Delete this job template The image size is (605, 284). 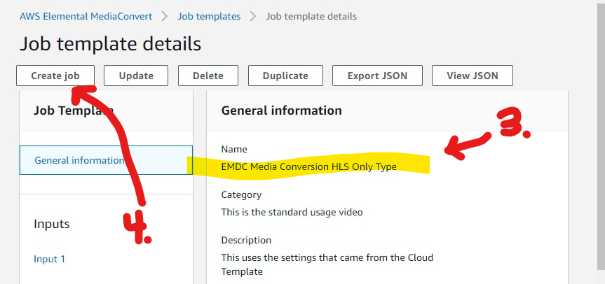(x=208, y=76)
